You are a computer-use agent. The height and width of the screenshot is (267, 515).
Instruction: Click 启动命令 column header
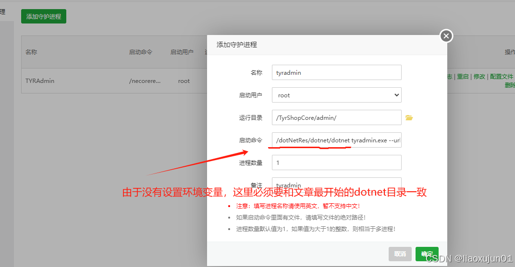(141, 52)
